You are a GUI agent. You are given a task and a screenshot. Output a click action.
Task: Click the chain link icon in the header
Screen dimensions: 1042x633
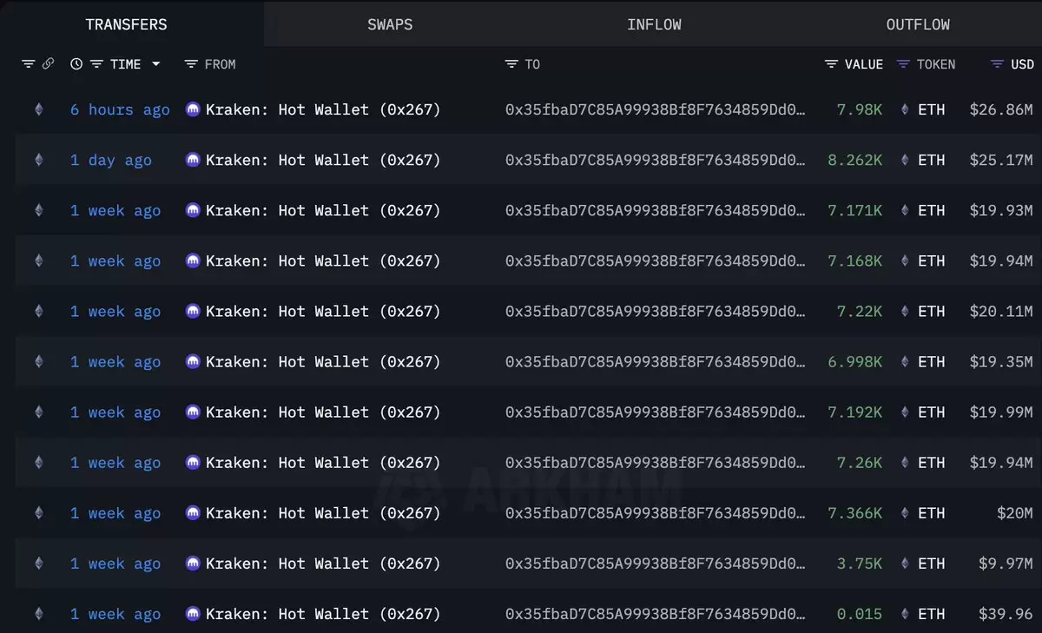point(48,64)
